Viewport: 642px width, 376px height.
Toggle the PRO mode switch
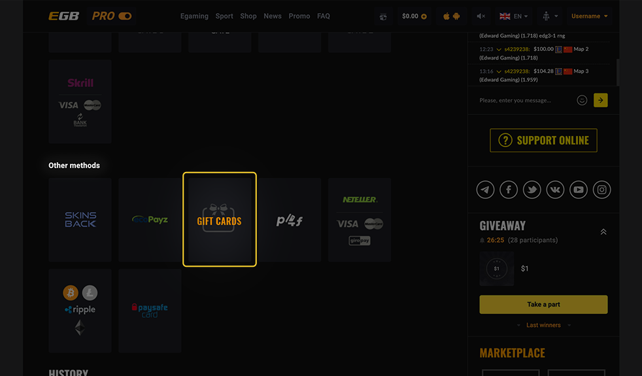pyautogui.click(x=125, y=16)
